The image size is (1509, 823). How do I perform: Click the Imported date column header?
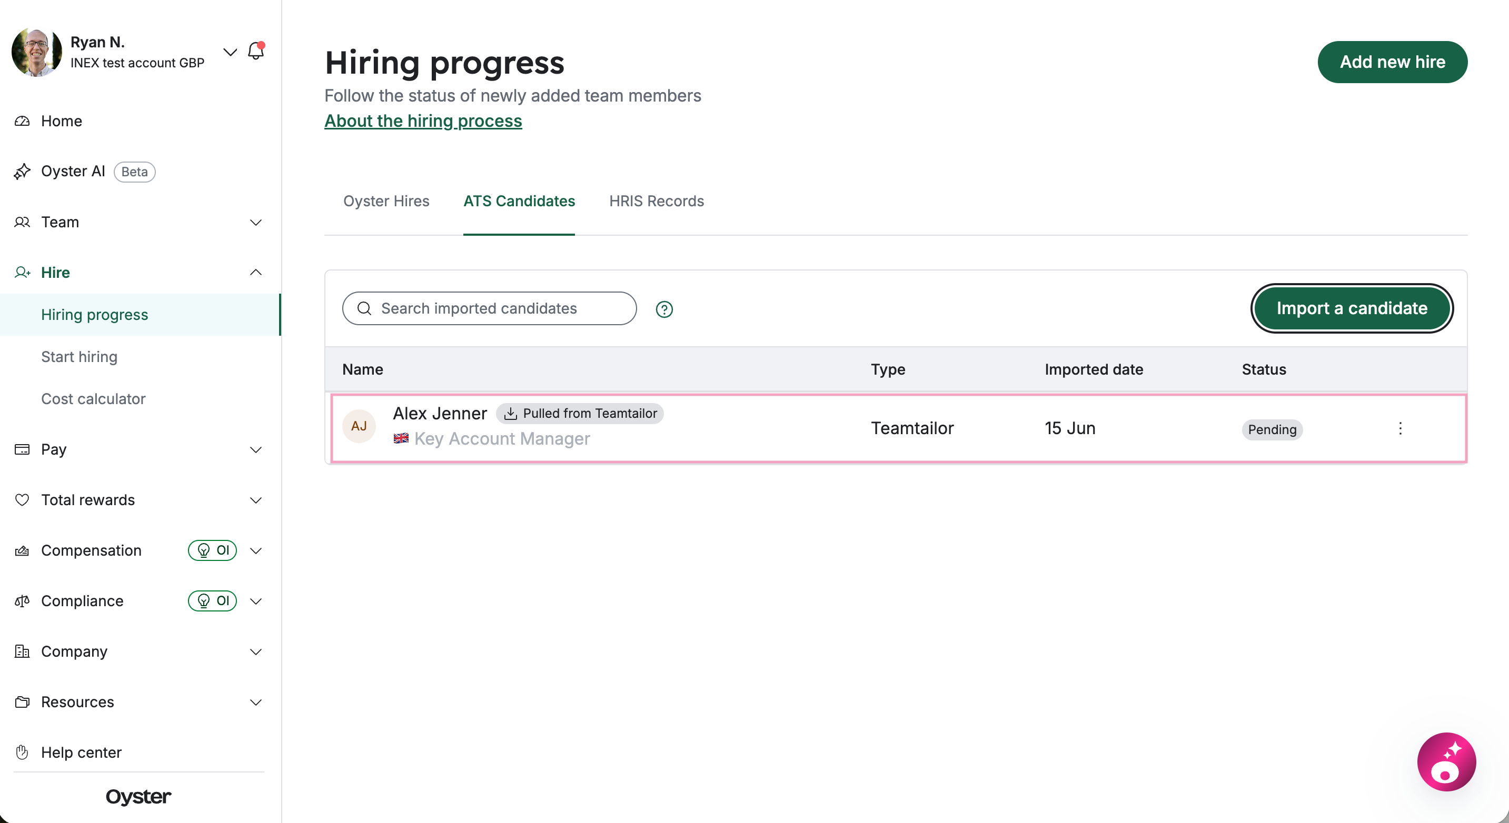click(1094, 369)
